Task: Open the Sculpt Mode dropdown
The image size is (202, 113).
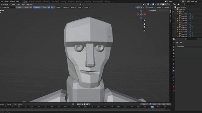Action: [x=5, y=4]
